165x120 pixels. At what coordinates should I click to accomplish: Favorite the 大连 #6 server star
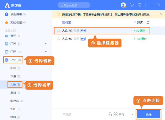pyautogui.click(x=58, y=39)
